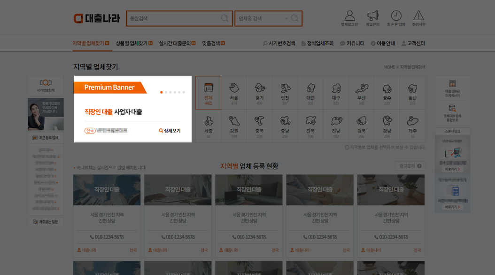Open 최근 본 업체 via the clock icon
495x275 pixels.
[x=397, y=14]
